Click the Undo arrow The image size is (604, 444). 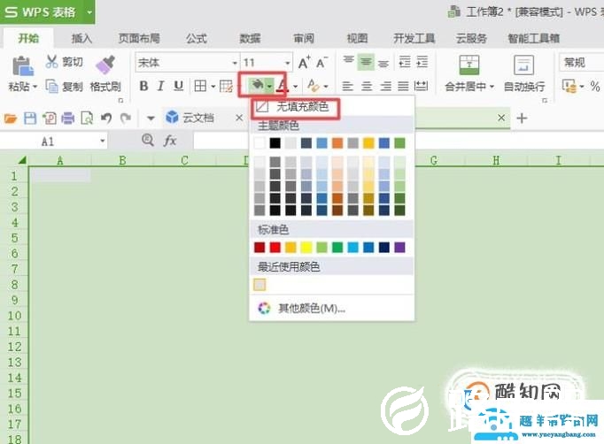106,118
